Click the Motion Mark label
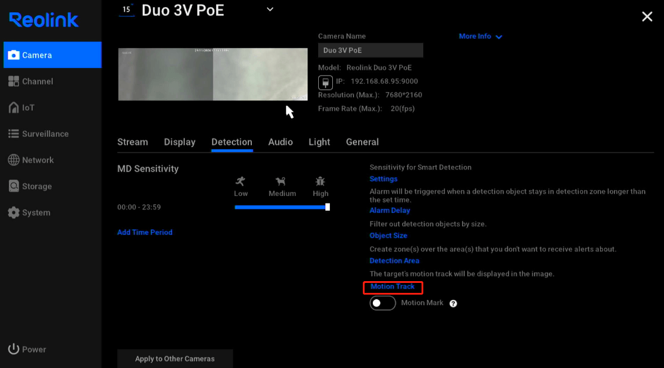Screen dimensions: 664x368 coord(422,303)
